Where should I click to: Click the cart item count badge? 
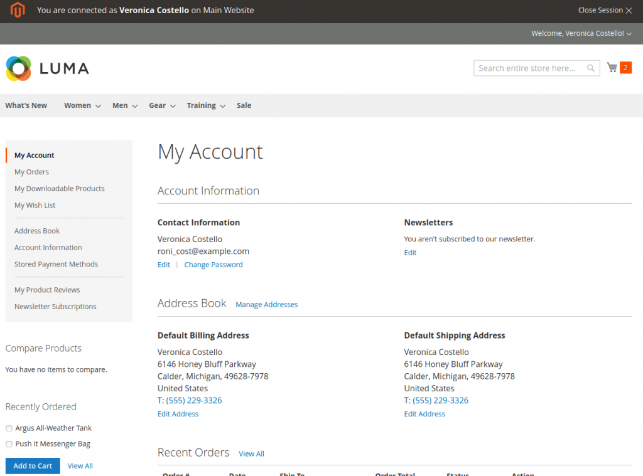625,68
